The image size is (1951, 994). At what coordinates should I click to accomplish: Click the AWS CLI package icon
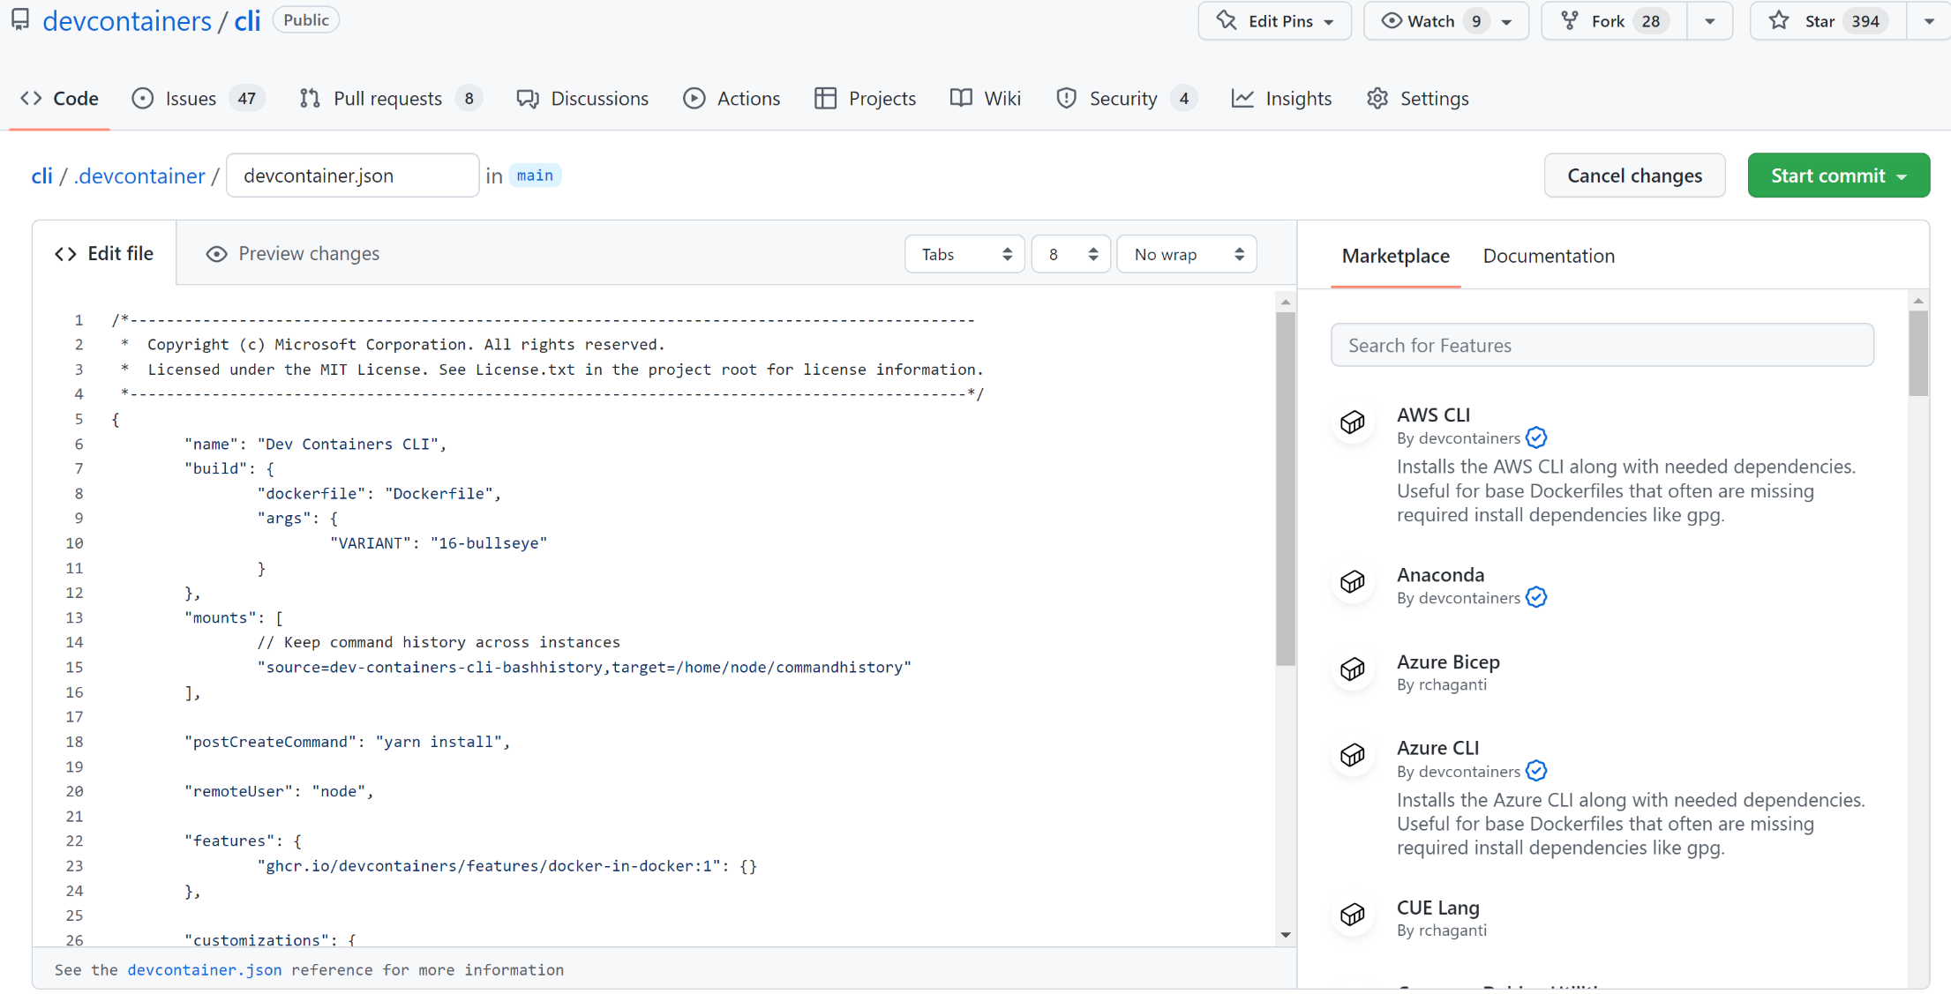point(1353,422)
